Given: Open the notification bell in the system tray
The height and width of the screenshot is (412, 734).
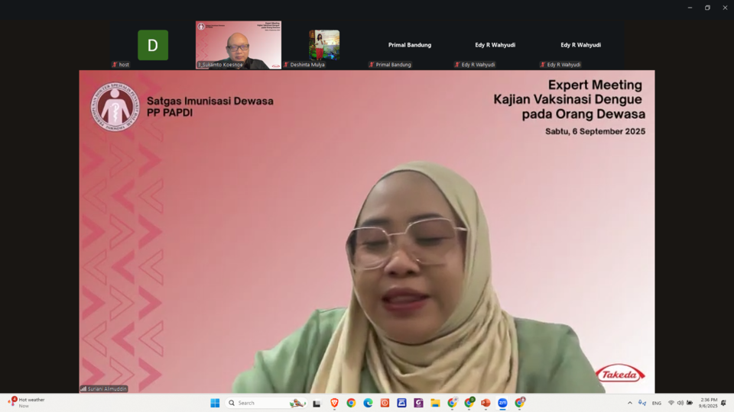Looking at the screenshot, I should click(x=723, y=403).
